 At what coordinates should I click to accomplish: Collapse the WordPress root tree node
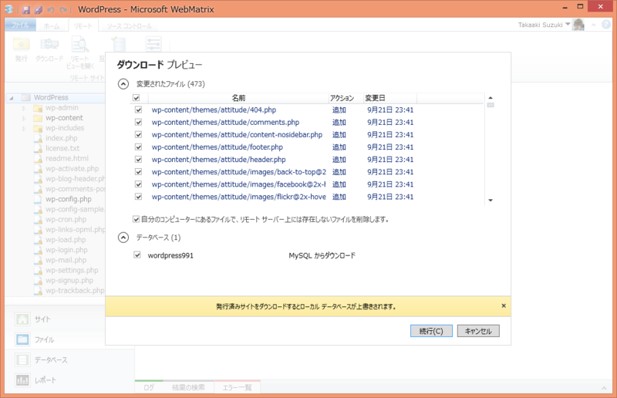tap(12, 98)
